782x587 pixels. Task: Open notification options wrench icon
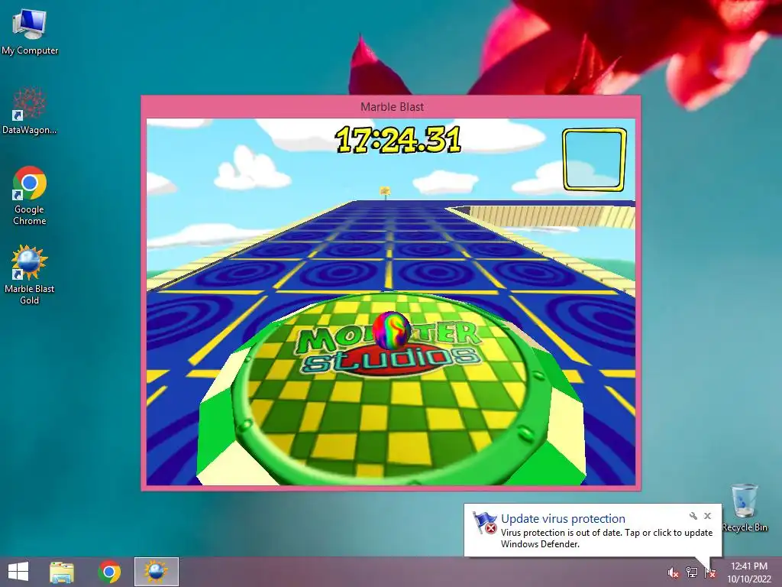point(693,516)
